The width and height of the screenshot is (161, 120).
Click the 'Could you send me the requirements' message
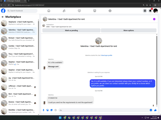[70, 102]
